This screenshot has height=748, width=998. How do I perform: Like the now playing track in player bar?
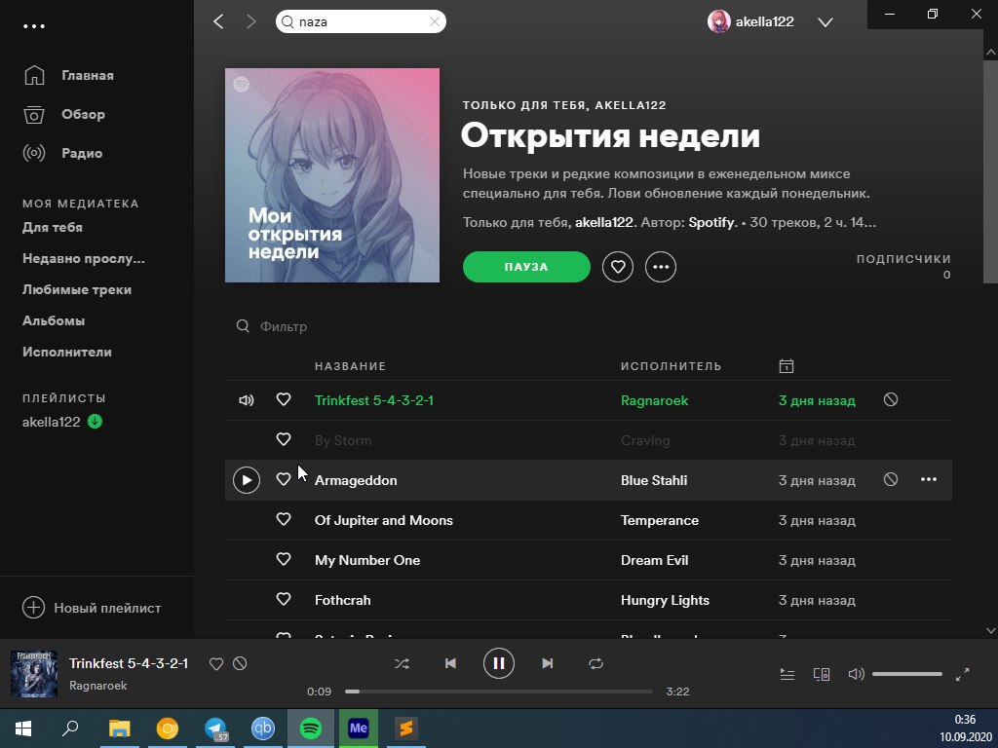point(216,664)
